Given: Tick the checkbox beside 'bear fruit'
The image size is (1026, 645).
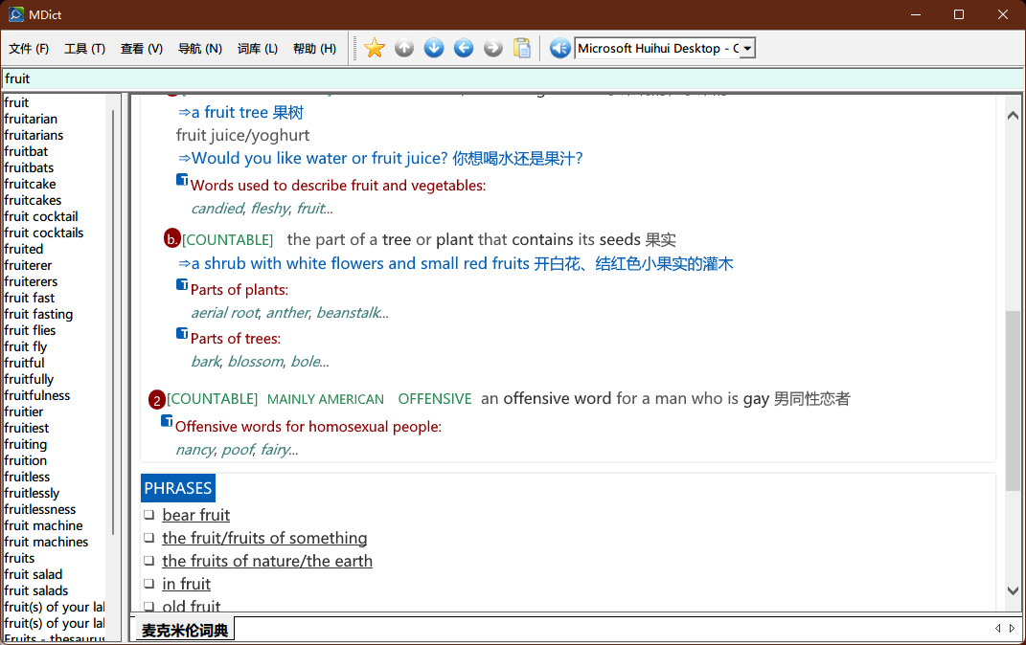Looking at the screenshot, I should point(149,515).
